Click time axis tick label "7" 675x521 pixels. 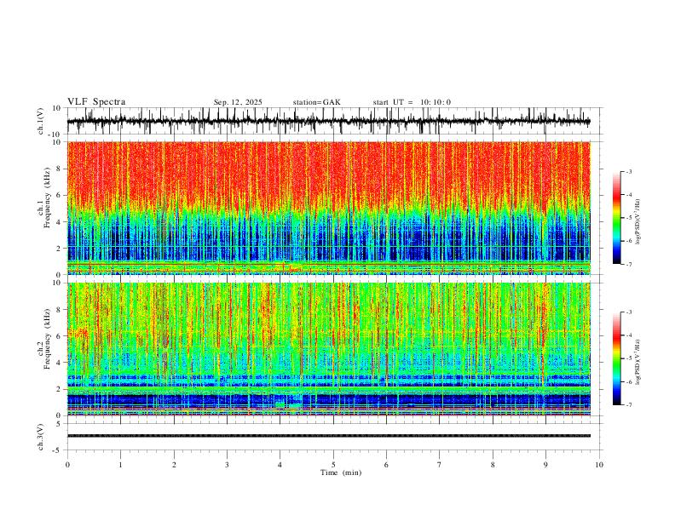click(x=440, y=465)
